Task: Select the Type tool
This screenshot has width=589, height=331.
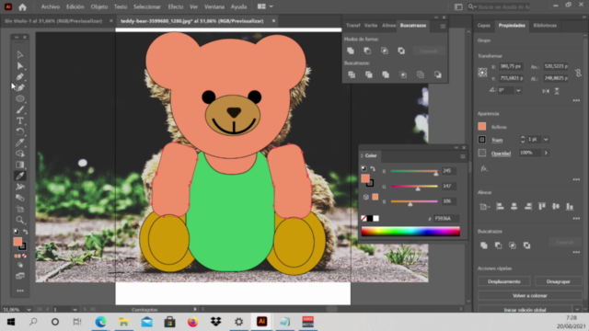Action: [x=20, y=120]
